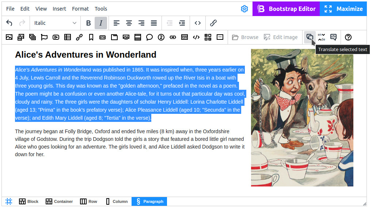Viewport: 372px width, 208px height.
Task: Select the Block element in path bar
Action: pyautogui.click(x=29, y=201)
